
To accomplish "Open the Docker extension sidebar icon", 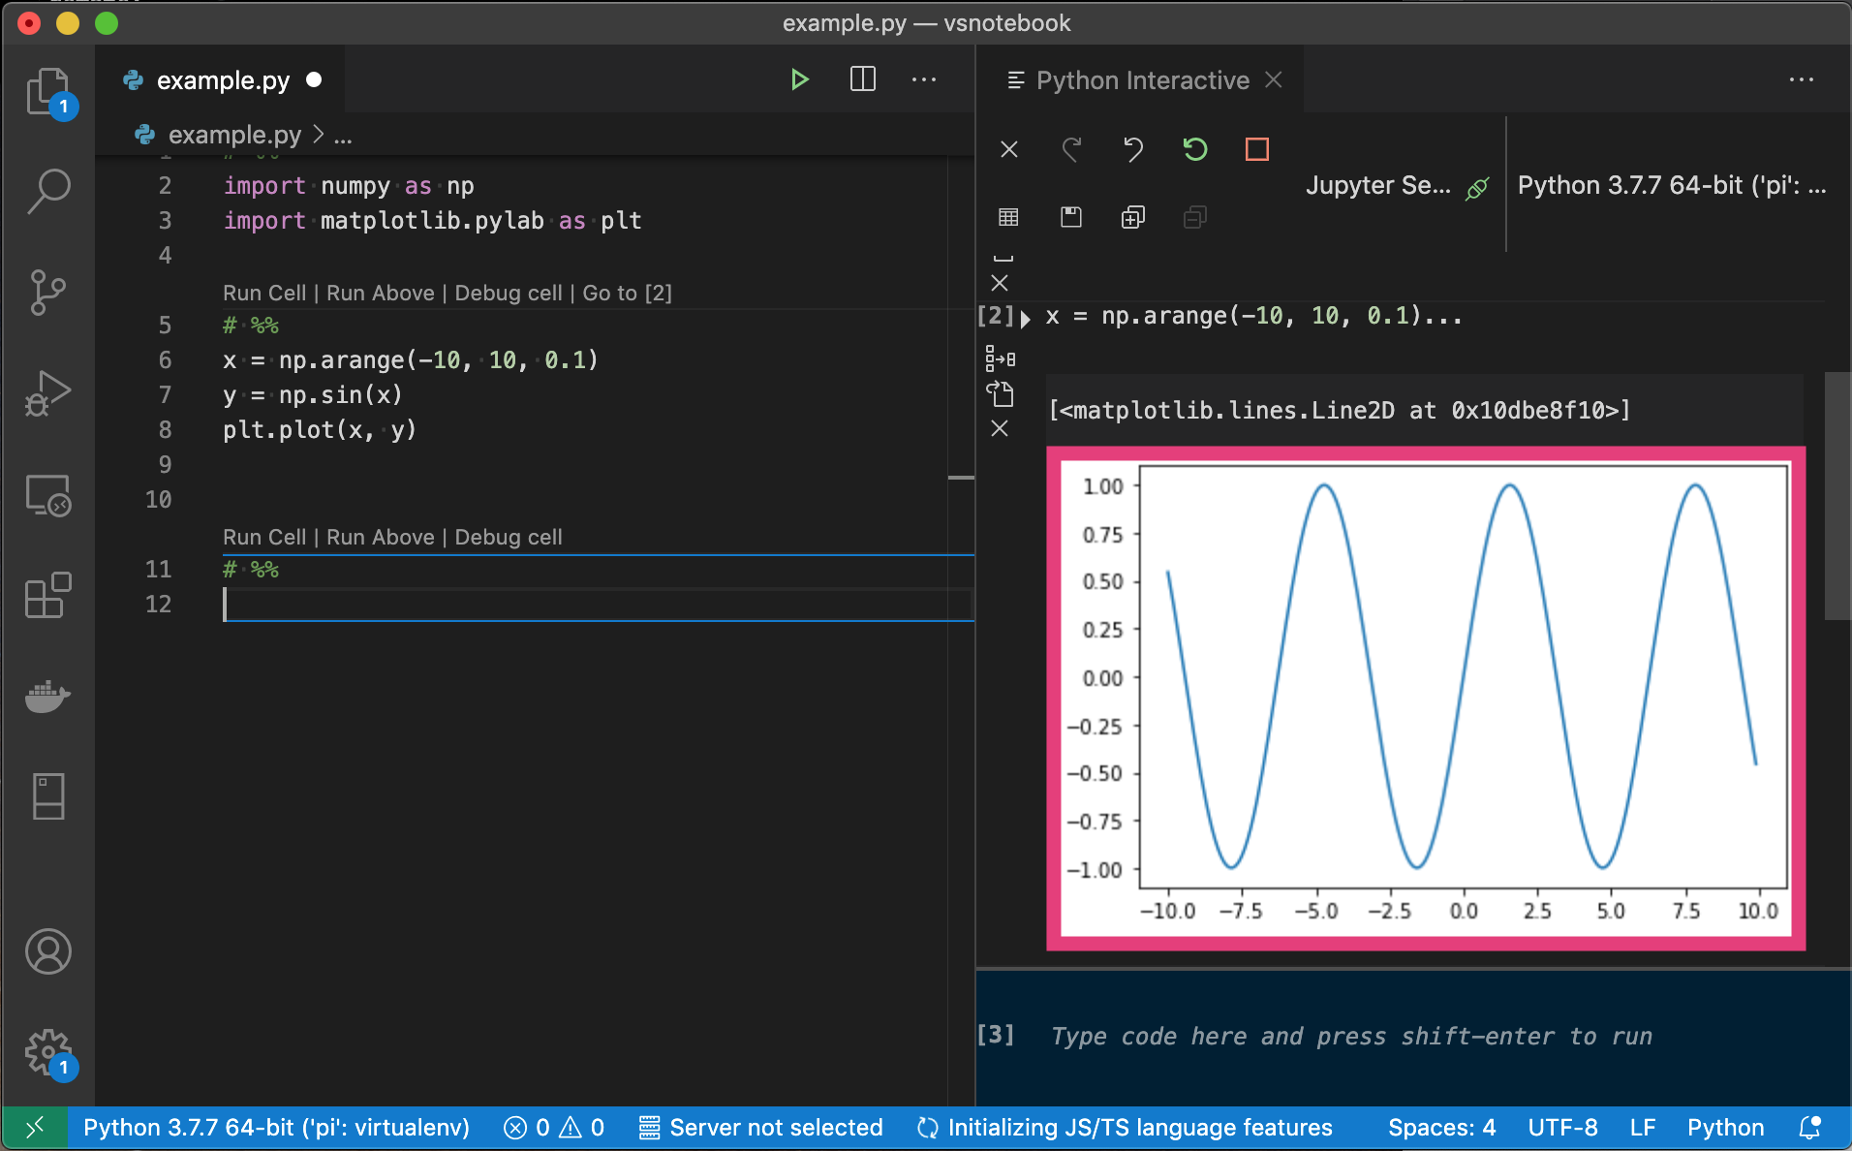I will (x=47, y=696).
